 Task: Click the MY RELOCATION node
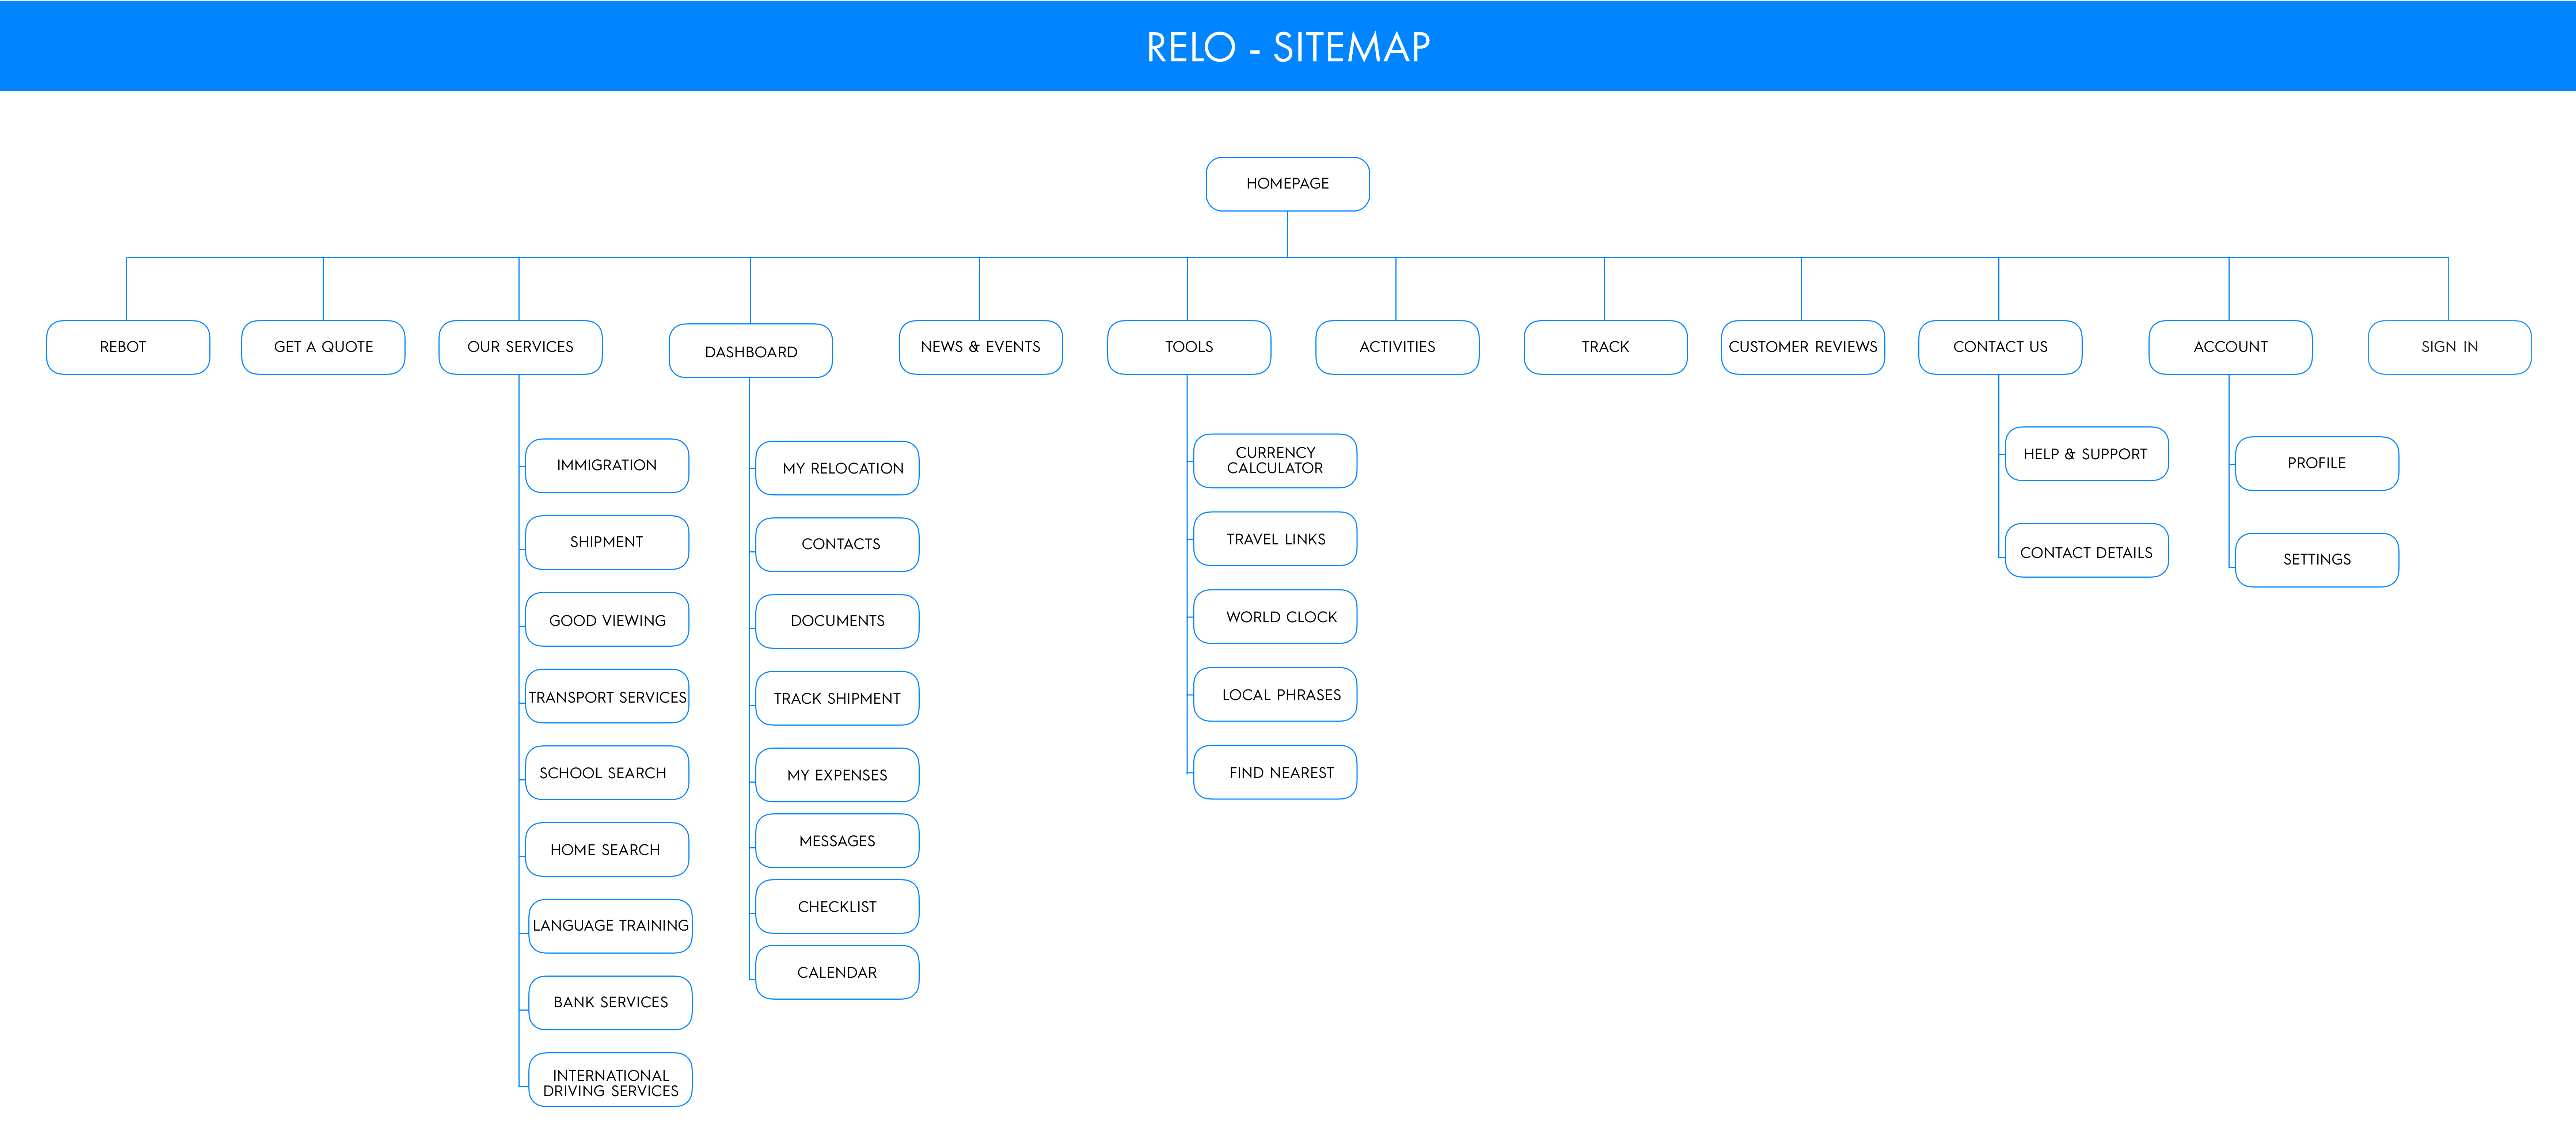[838, 468]
